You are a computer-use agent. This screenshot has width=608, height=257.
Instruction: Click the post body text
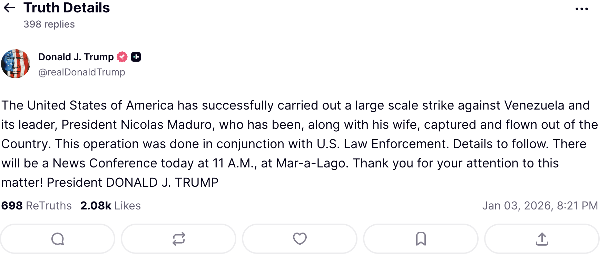(297, 144)
